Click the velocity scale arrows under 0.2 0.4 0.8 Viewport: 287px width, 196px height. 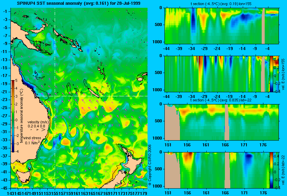(38, 130)
